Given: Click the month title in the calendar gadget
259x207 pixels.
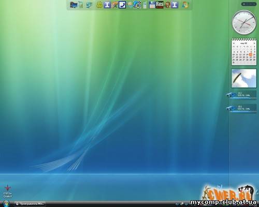Looking at the screenshot, I should point(244,43).
